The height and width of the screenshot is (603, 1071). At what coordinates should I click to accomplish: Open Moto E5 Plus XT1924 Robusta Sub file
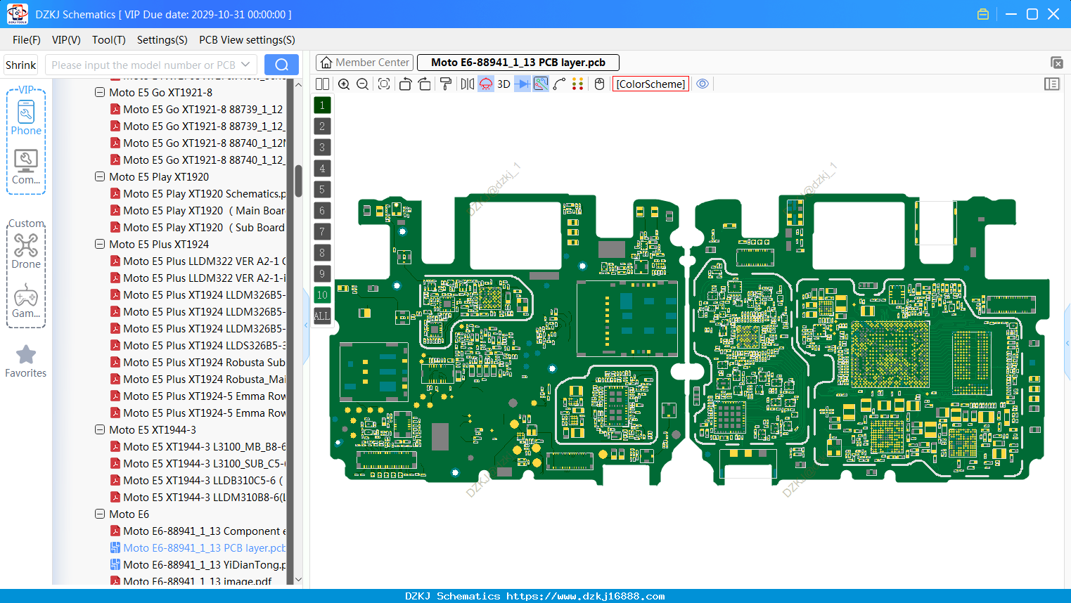pos(198,363)
